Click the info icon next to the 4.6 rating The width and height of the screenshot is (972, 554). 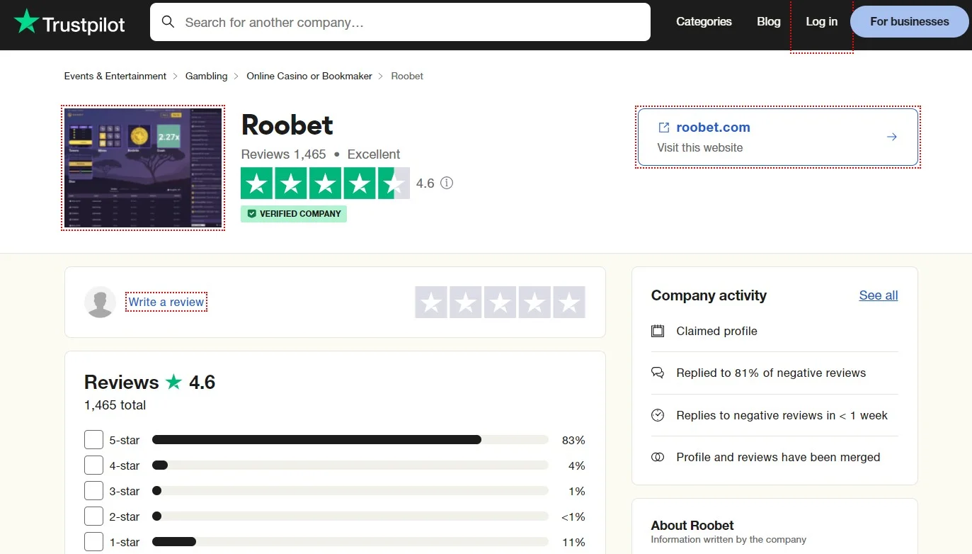[447, 183]
